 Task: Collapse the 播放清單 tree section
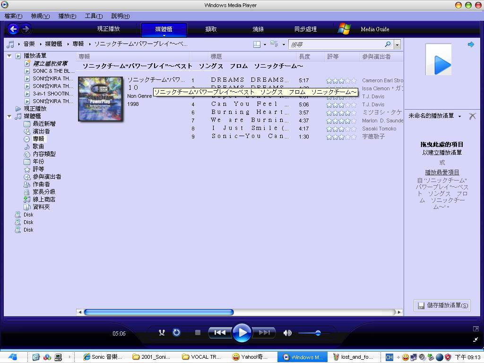[9, 55]
